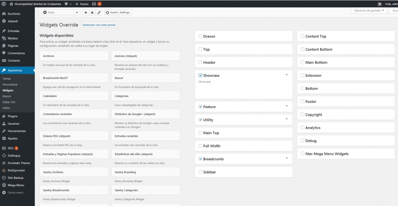Click the Gantry Settings button
Image resolution: width=398 pixels, height=206 pixels.
[x=118, y=12]
